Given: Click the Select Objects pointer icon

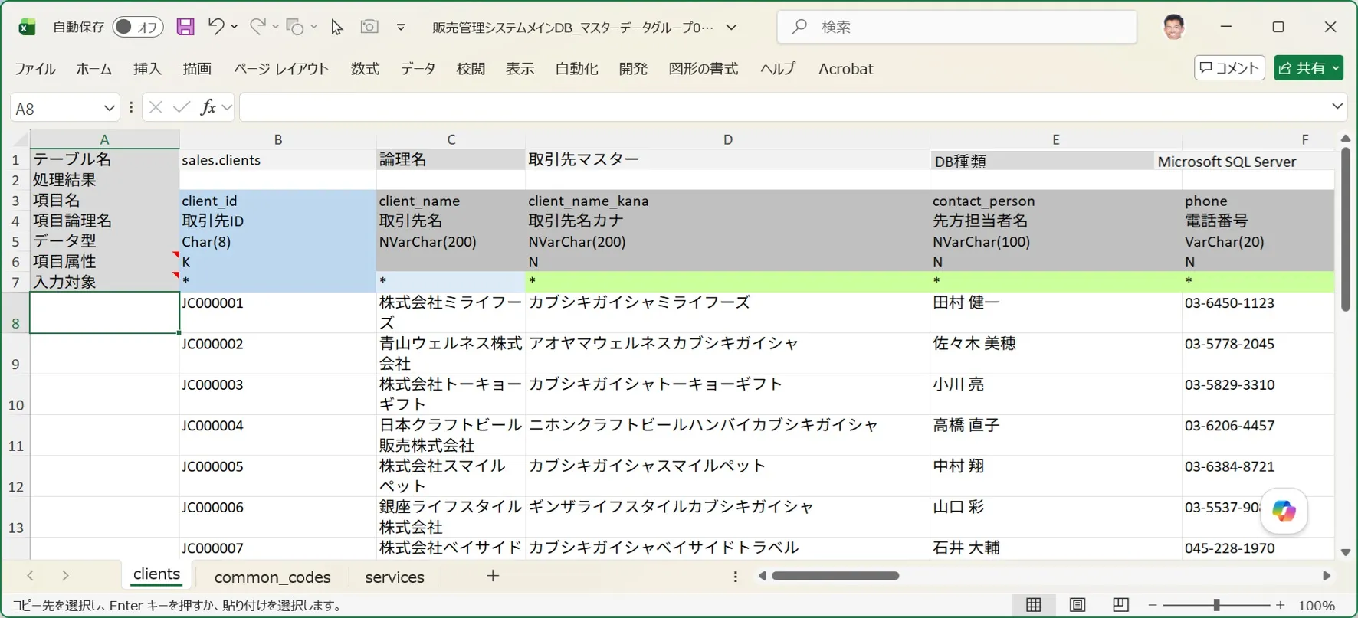Looking at the screenshot, I should point(336,27).
